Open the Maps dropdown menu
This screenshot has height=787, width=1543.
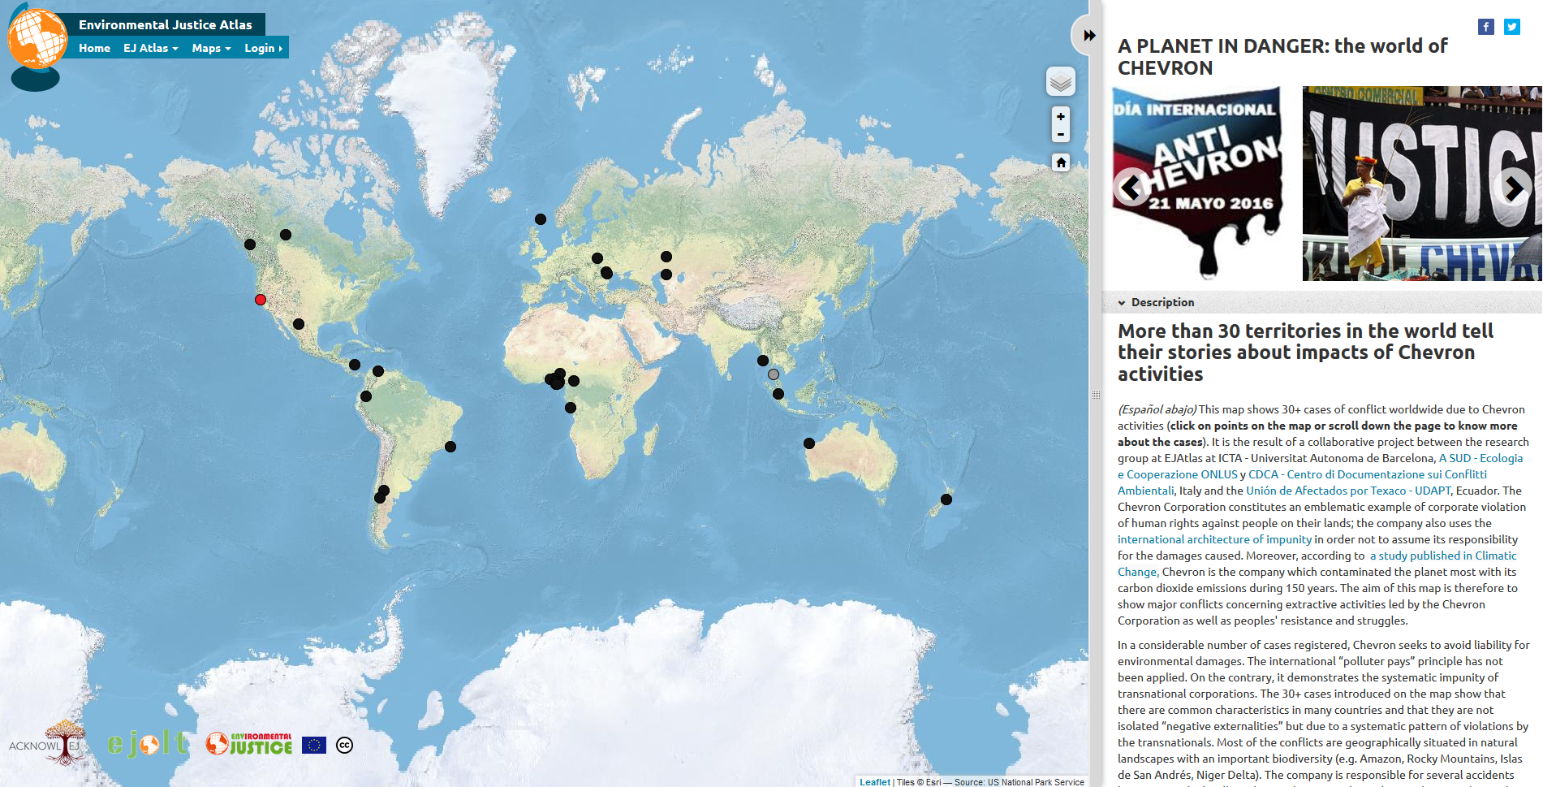pyautogui.click(x=211, y=48)
